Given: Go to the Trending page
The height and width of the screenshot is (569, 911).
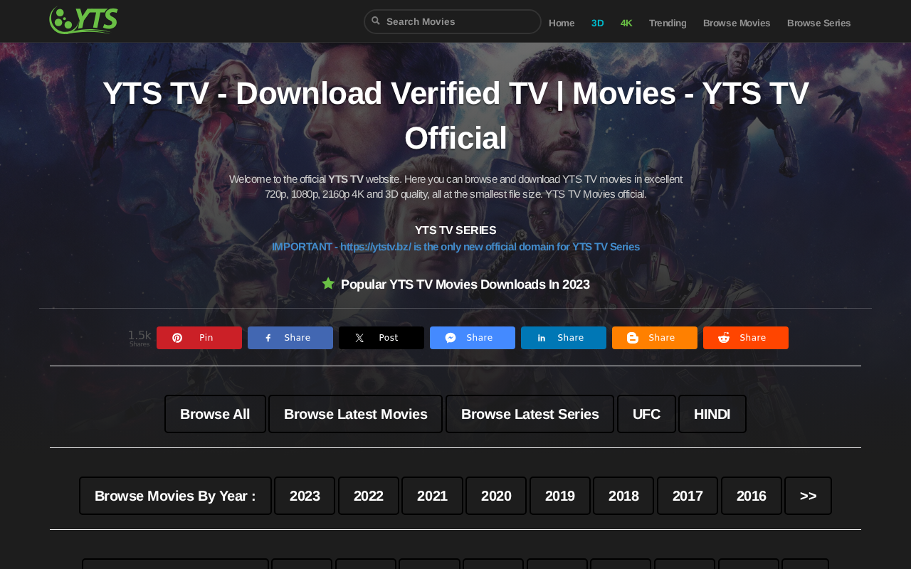Looking at the screenshot, I should pos(668,23).
